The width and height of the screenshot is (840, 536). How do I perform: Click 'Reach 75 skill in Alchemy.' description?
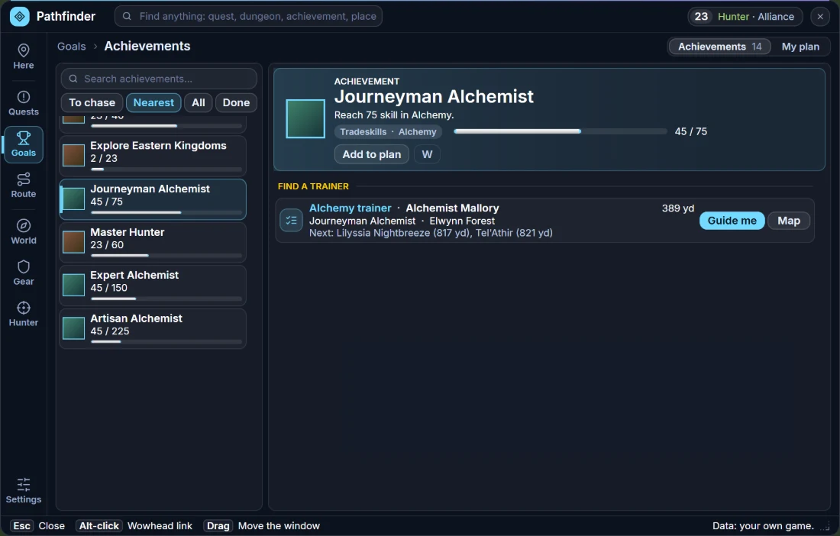394,115
